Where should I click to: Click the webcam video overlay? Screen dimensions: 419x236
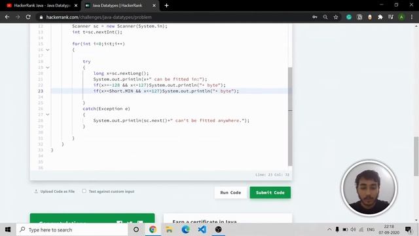point(369,188)
